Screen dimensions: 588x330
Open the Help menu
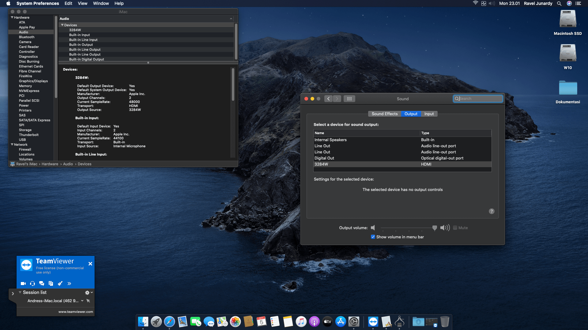[119, 3]
